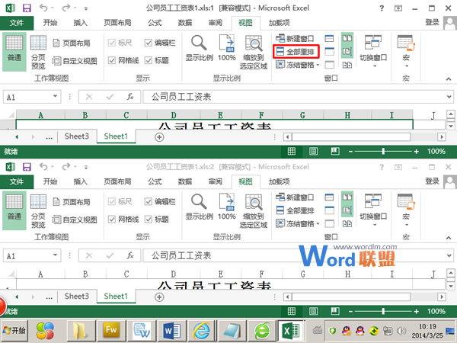Open Internet Explorer from the taskbar

pyautogui.click(x=201, y=330)
